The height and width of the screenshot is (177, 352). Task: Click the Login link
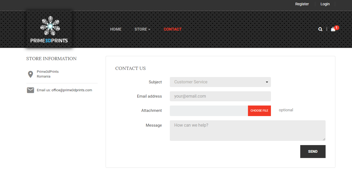pyautogui.click(x=325, y=4)
